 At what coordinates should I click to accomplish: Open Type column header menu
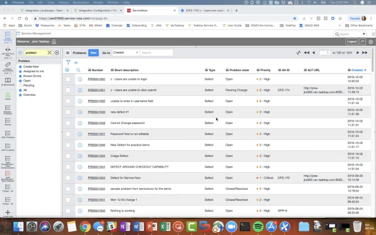(206, 70)
